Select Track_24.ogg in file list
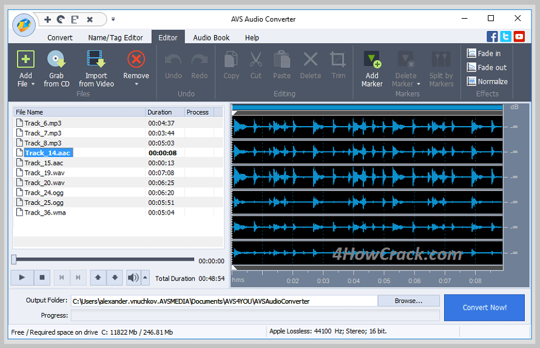 pos(118,193)
